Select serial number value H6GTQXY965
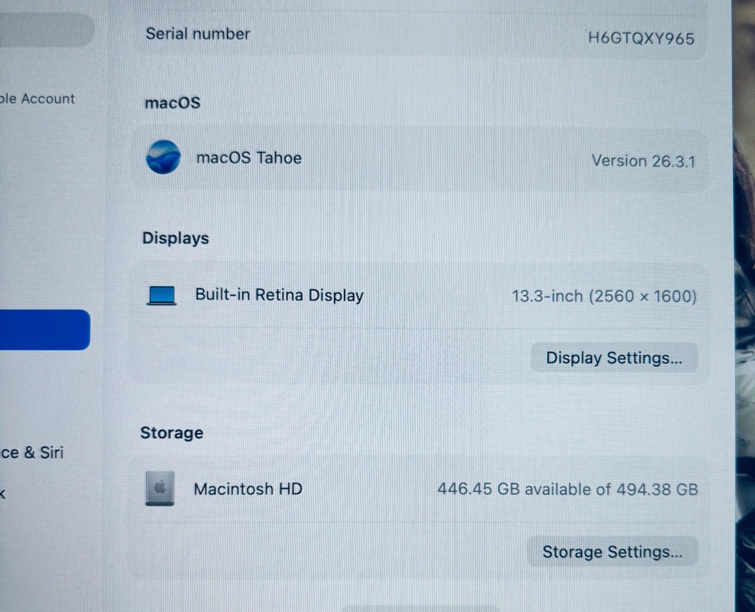Image resolution: width=755 pixels, height=612 pixels. 641,39
